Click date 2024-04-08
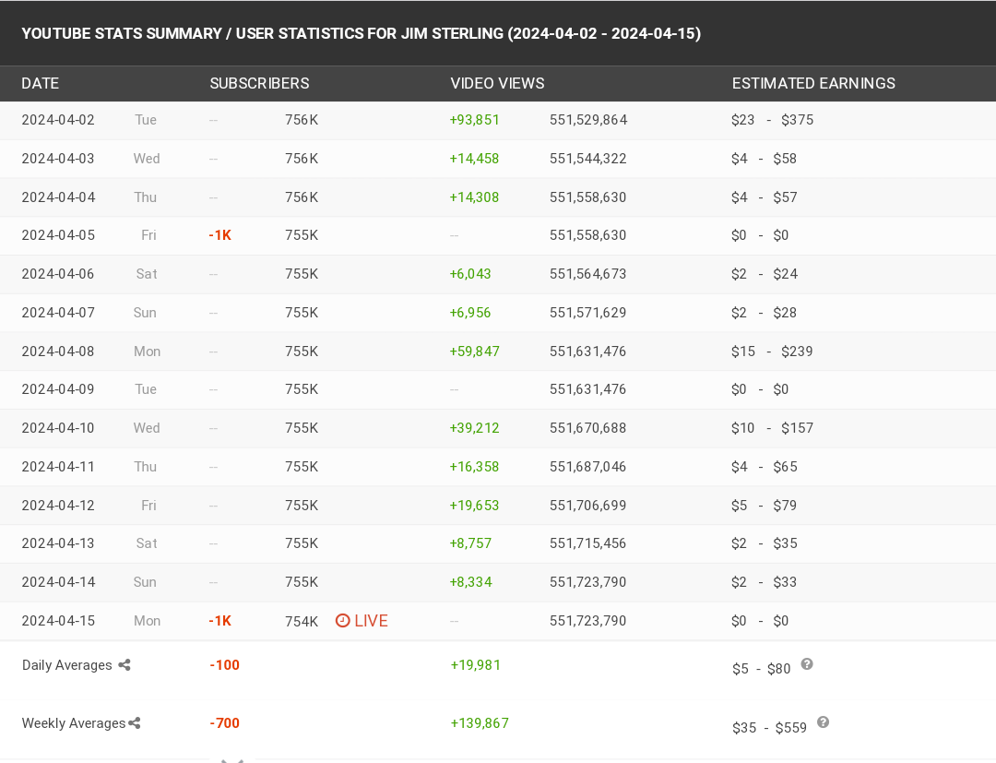 [x=58, y=352]
